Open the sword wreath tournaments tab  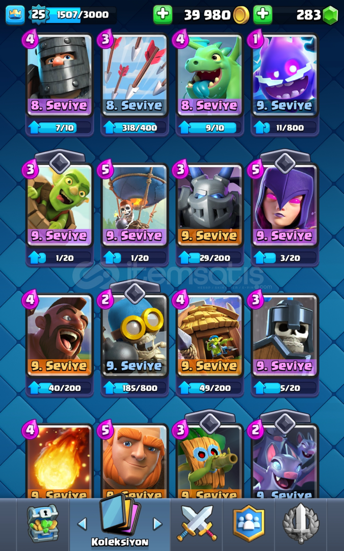point(301,523)
